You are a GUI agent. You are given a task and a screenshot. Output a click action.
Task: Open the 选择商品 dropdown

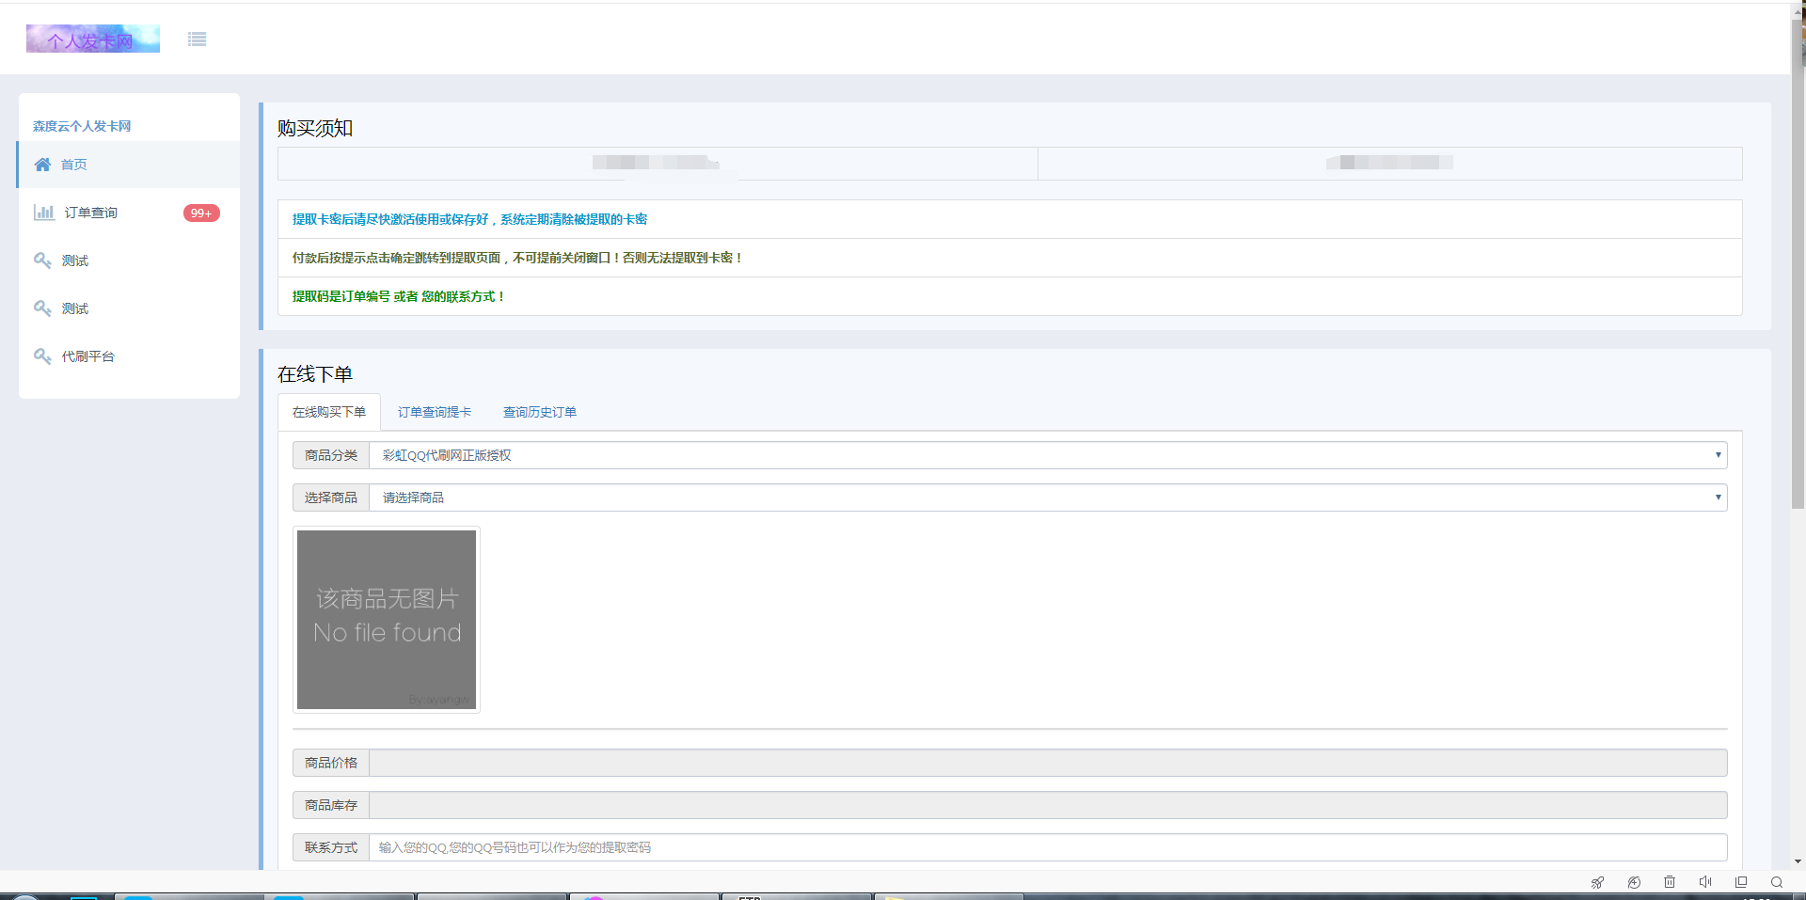1048,497
